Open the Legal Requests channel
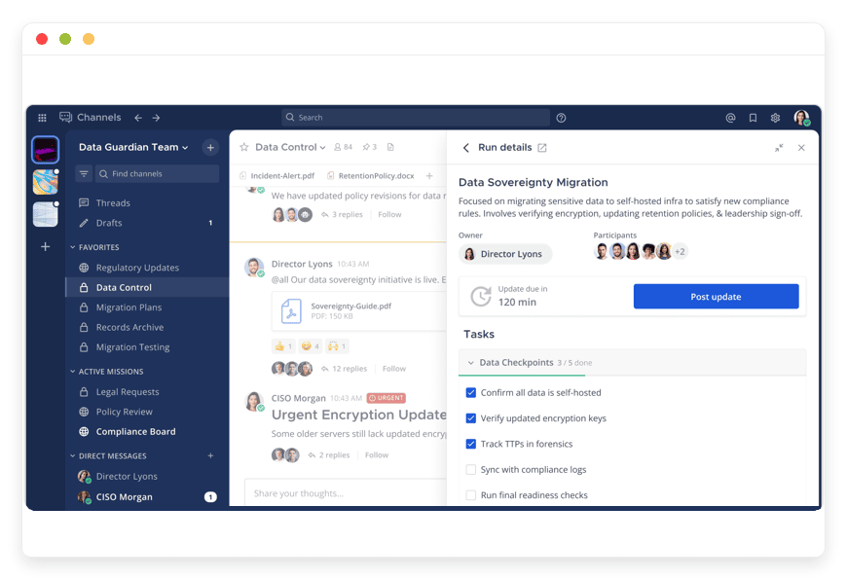The width and height of the screenshot is (847, 579). tap(147, 391)
